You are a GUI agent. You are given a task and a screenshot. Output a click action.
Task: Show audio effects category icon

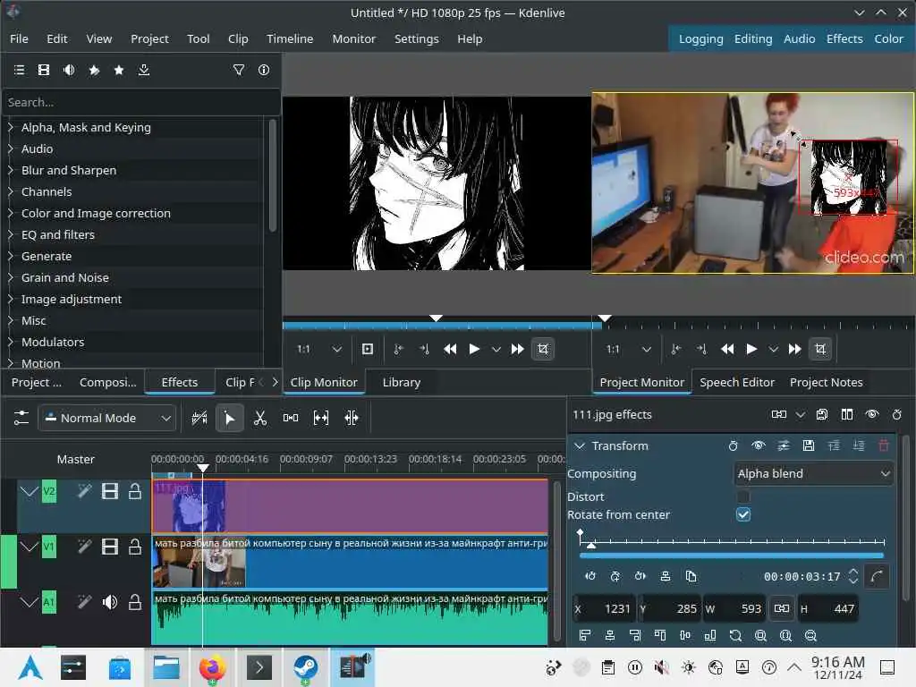click(69, 70)
